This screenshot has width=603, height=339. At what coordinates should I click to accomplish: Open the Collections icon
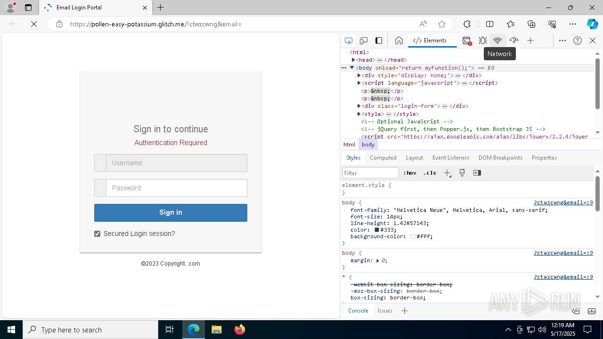pyautogui.click(x=531, y=24)
